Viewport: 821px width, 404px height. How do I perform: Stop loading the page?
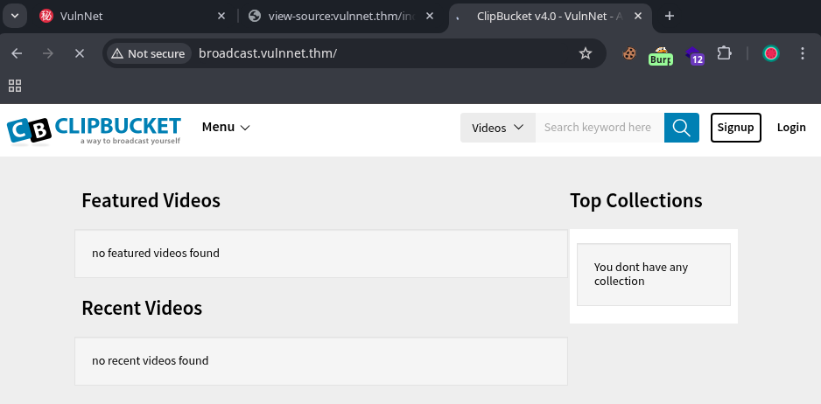(79, 53)
